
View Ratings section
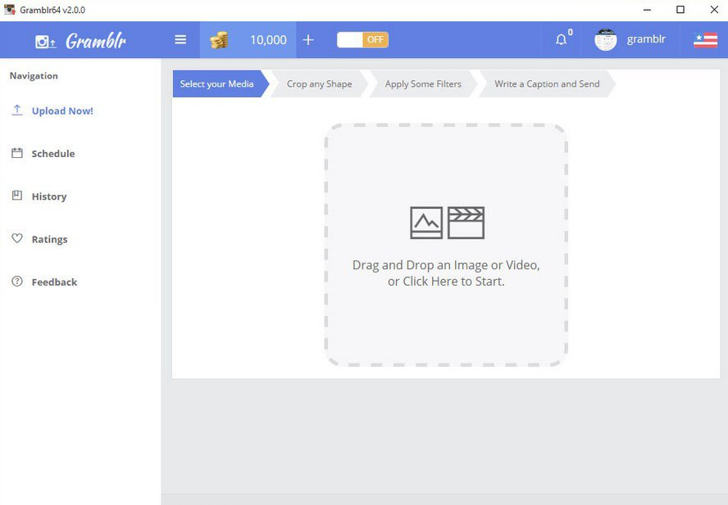point(49,239)
